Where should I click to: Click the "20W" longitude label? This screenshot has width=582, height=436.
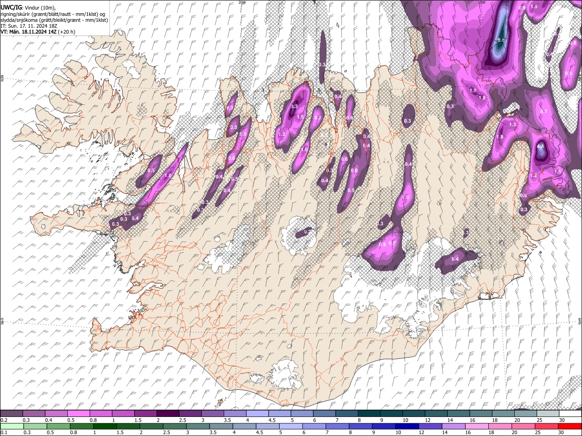point(242,2)
